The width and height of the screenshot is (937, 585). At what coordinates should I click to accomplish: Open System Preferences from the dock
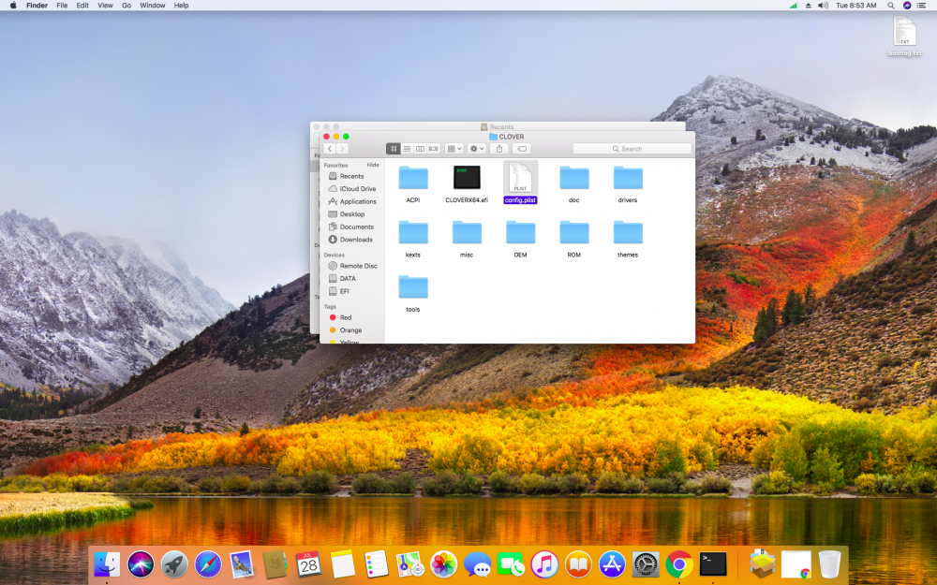pyautogui.click(x=646, y=564)
